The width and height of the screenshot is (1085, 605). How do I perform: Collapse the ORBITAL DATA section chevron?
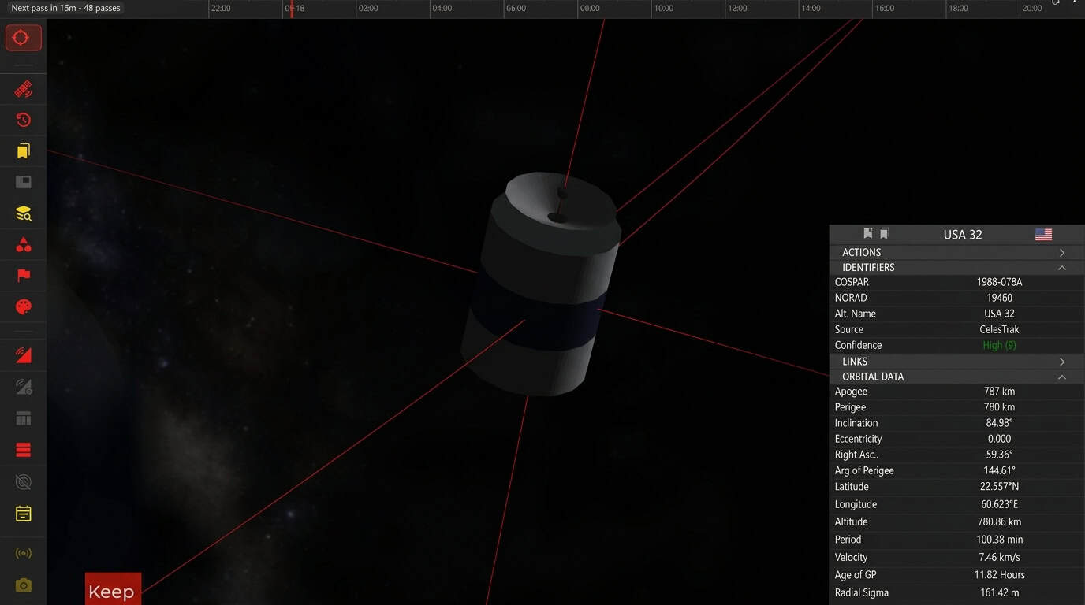1062,377
